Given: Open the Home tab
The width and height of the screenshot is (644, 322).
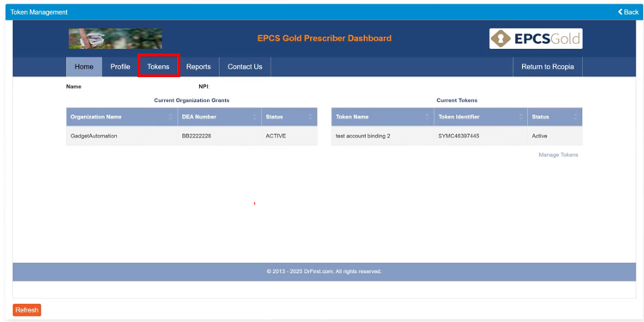Looking at the screenshot, I should (84, 66).
